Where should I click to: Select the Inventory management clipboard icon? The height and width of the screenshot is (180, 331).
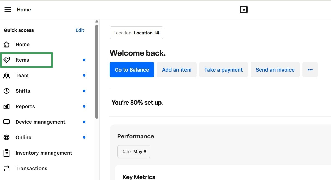tap(6, 153)
